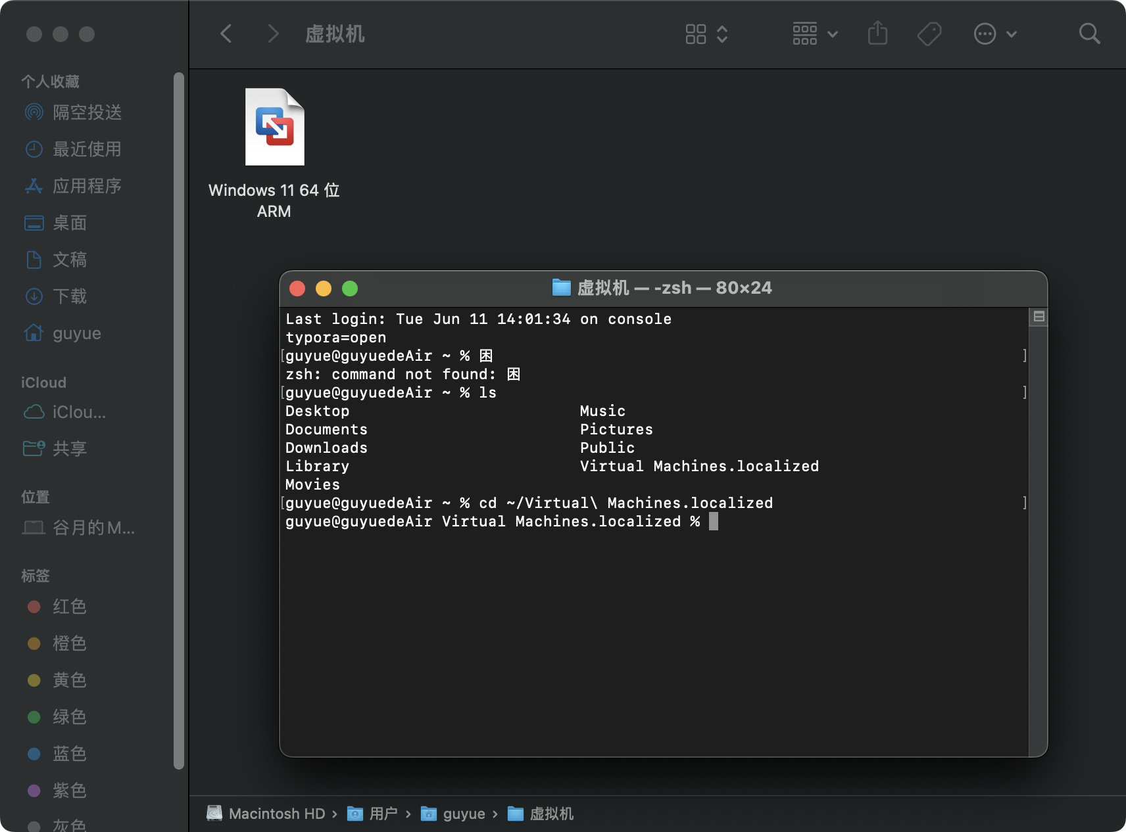1126x832 pixels.
Task: Open 桌面 in sidebar
Action: 55,223
